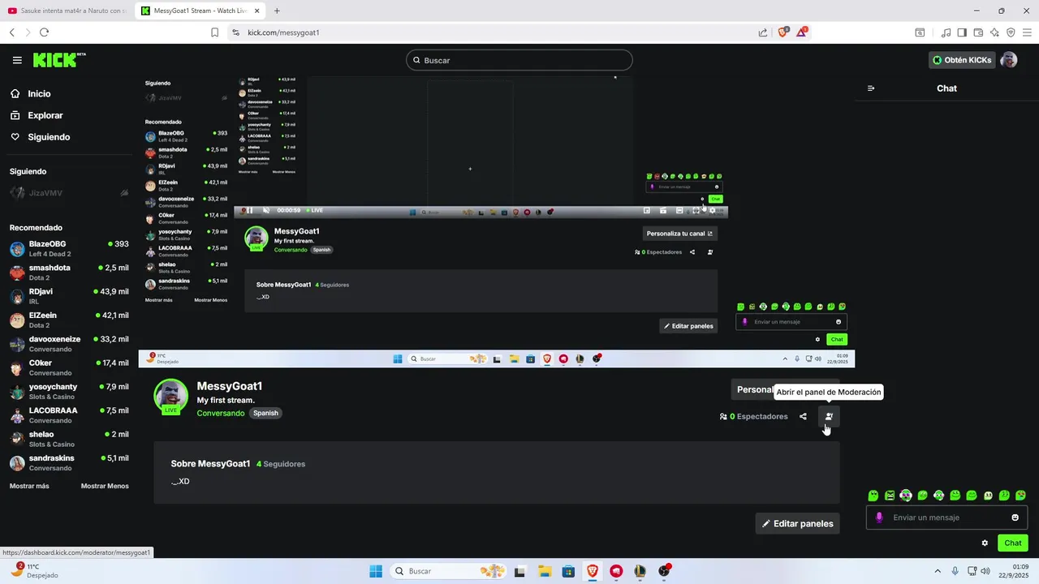Click Mostrar Menos in recommended list
The height and width of the screenshot is (584, 1039).
pos(105,486)
